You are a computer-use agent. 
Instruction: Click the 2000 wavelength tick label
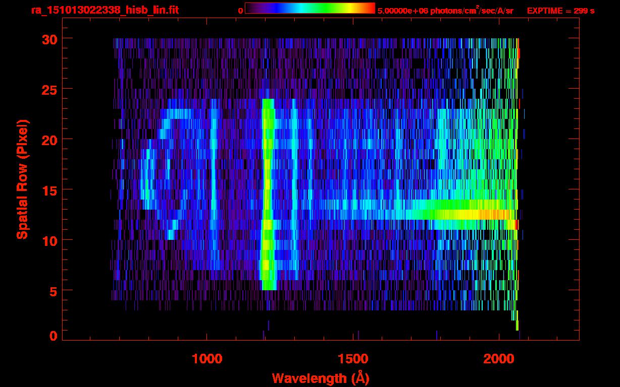click(x=498, y=359)
